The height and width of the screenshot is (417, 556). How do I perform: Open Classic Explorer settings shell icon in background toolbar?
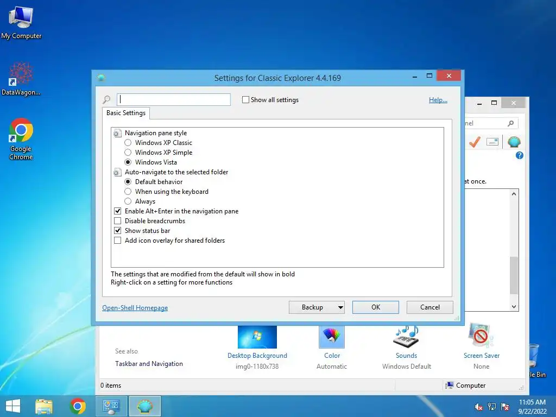point(514,142)
